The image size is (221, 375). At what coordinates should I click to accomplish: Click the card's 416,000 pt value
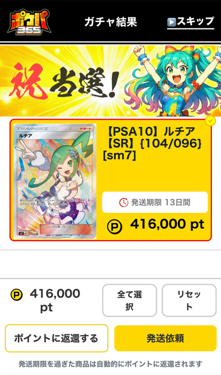[x=167, y=225]
